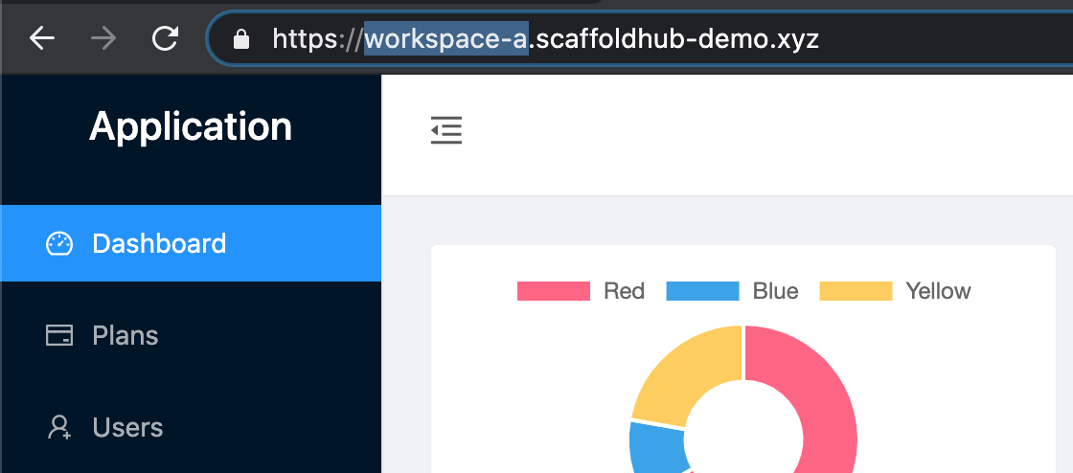
Task: Toggle the Blue dataset via its legend label
Action: 775,291
